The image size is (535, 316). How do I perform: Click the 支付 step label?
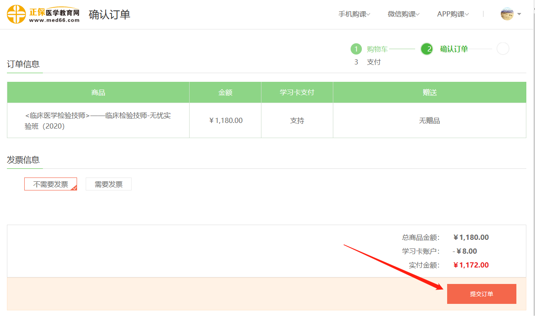click(374, 62)
